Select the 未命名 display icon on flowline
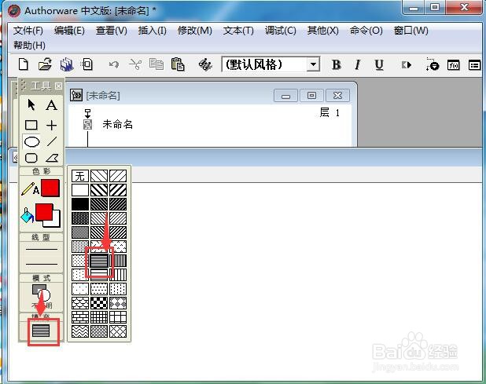The width and height of the screenshot is (486, 384). pos(88,125)
